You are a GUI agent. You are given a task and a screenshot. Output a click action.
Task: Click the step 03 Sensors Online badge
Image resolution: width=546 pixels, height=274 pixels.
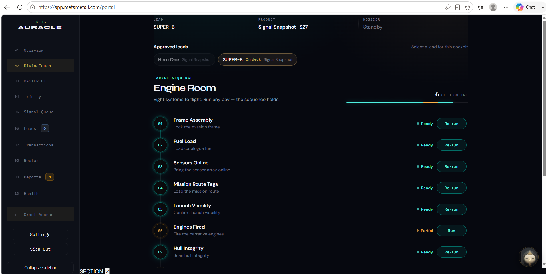[x=160, y=167]
